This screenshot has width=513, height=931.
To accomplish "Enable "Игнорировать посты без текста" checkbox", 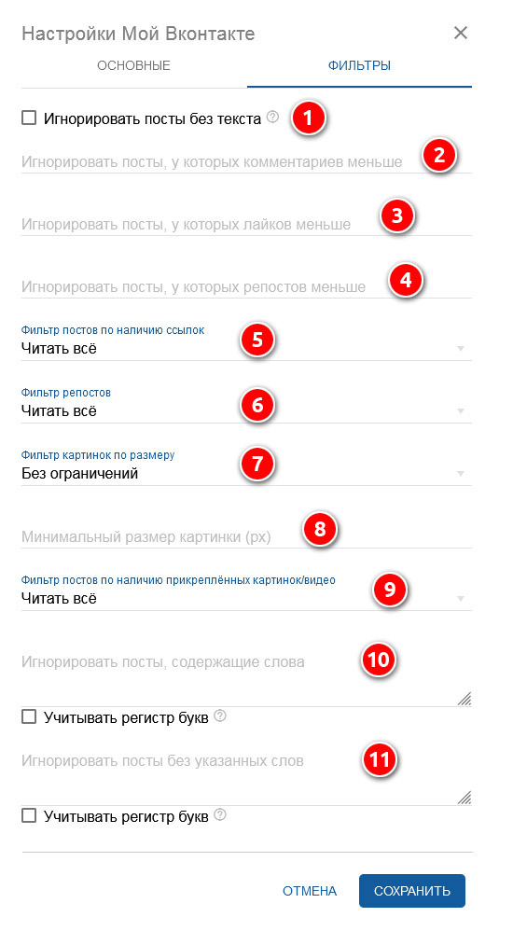I will coord(29,118).
